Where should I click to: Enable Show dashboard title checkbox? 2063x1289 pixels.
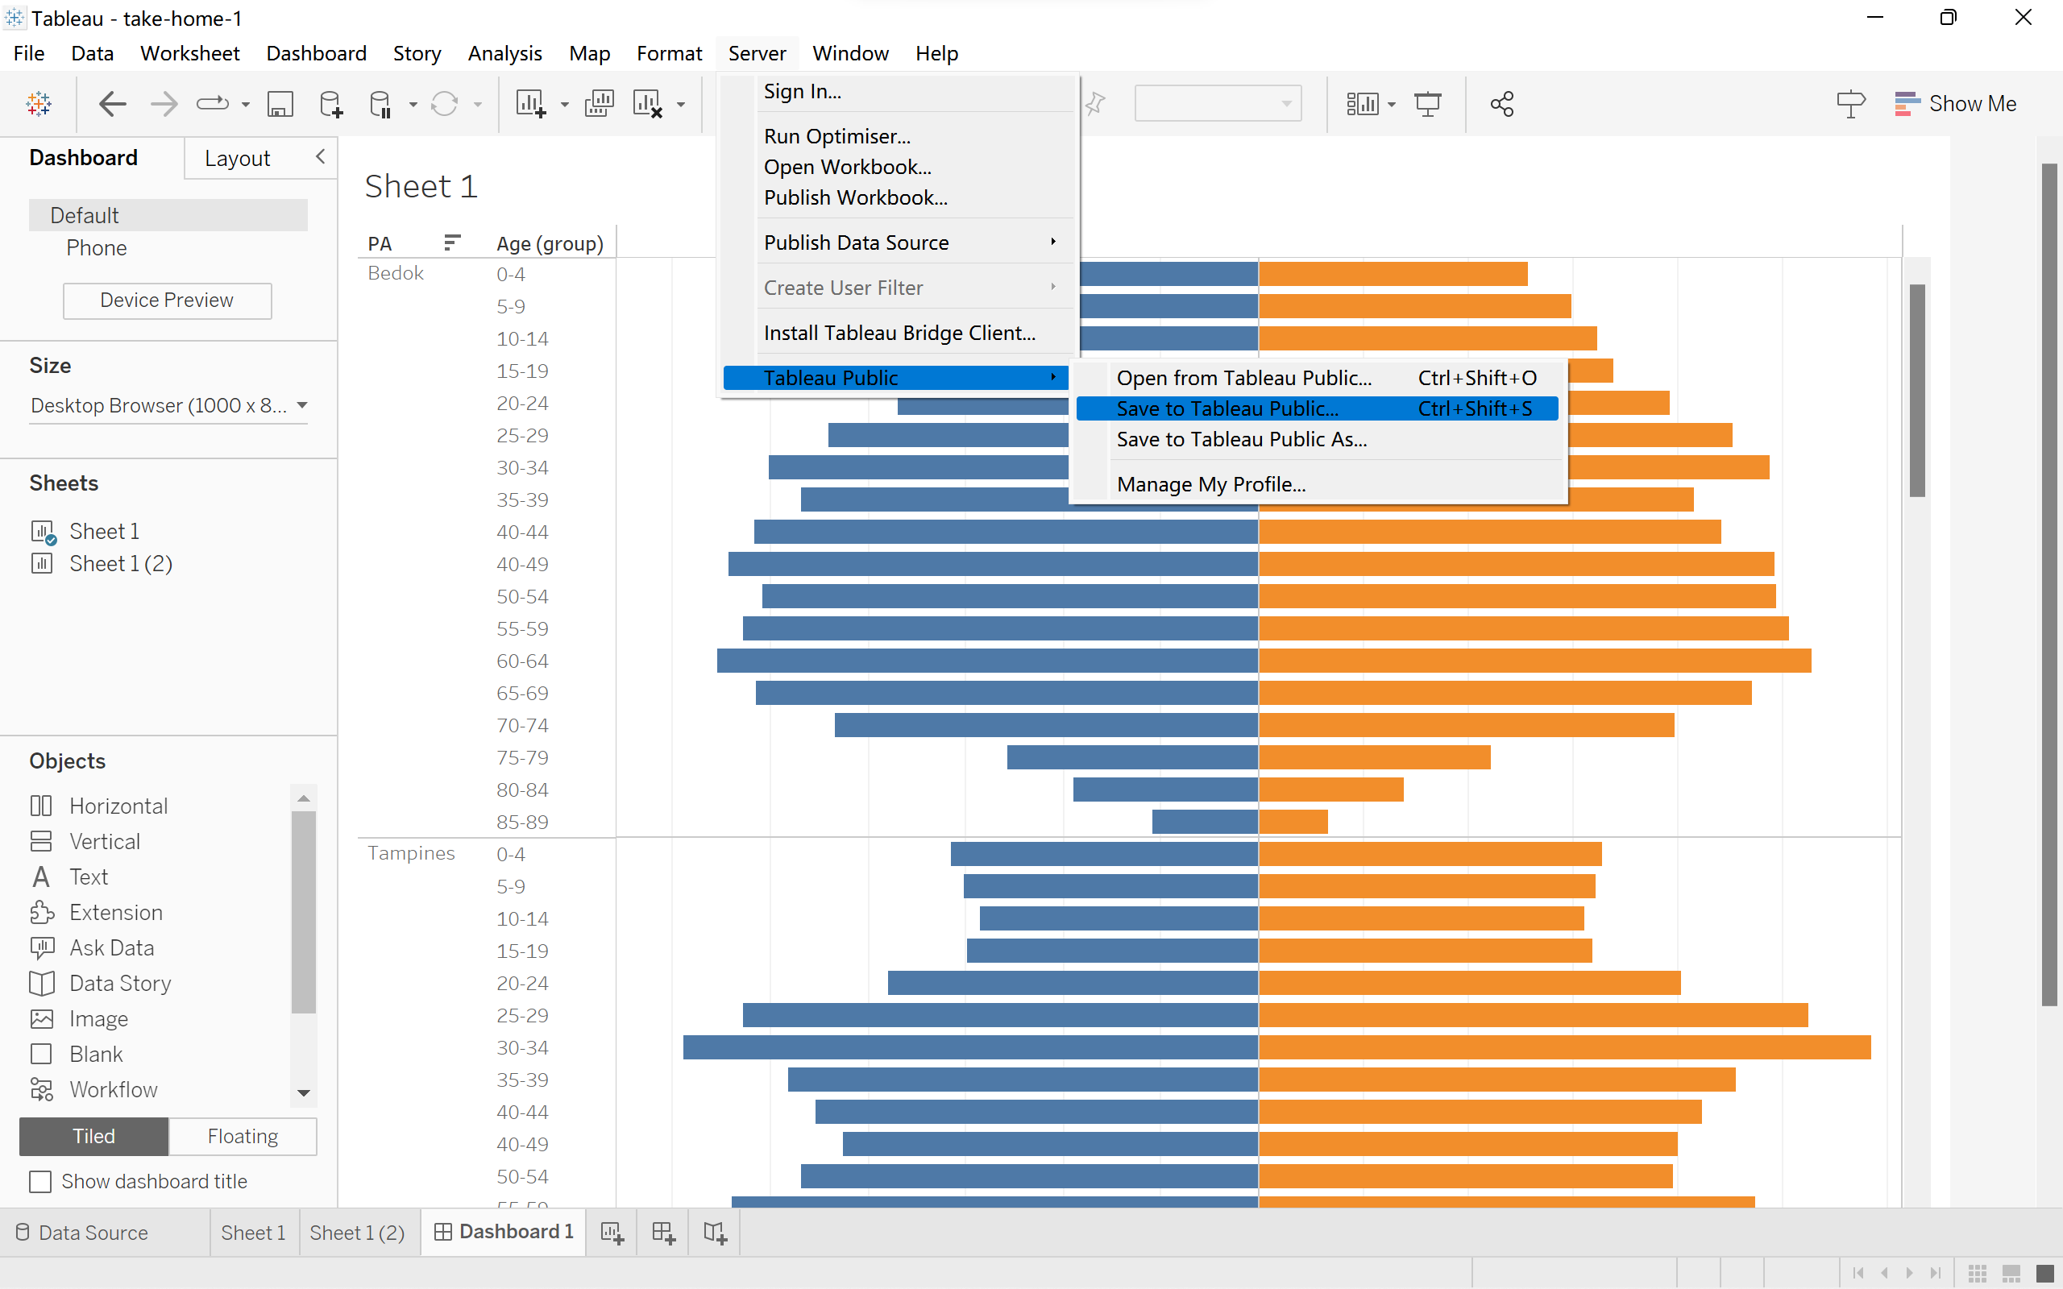pos(40,1182)
